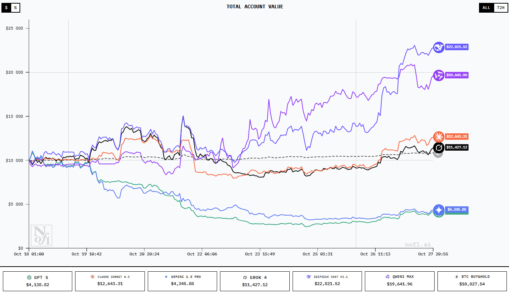Select the Claude Sonnet 4.5 name in the legend
Viewport: 509px width, 293px height.
click(113, 277)
